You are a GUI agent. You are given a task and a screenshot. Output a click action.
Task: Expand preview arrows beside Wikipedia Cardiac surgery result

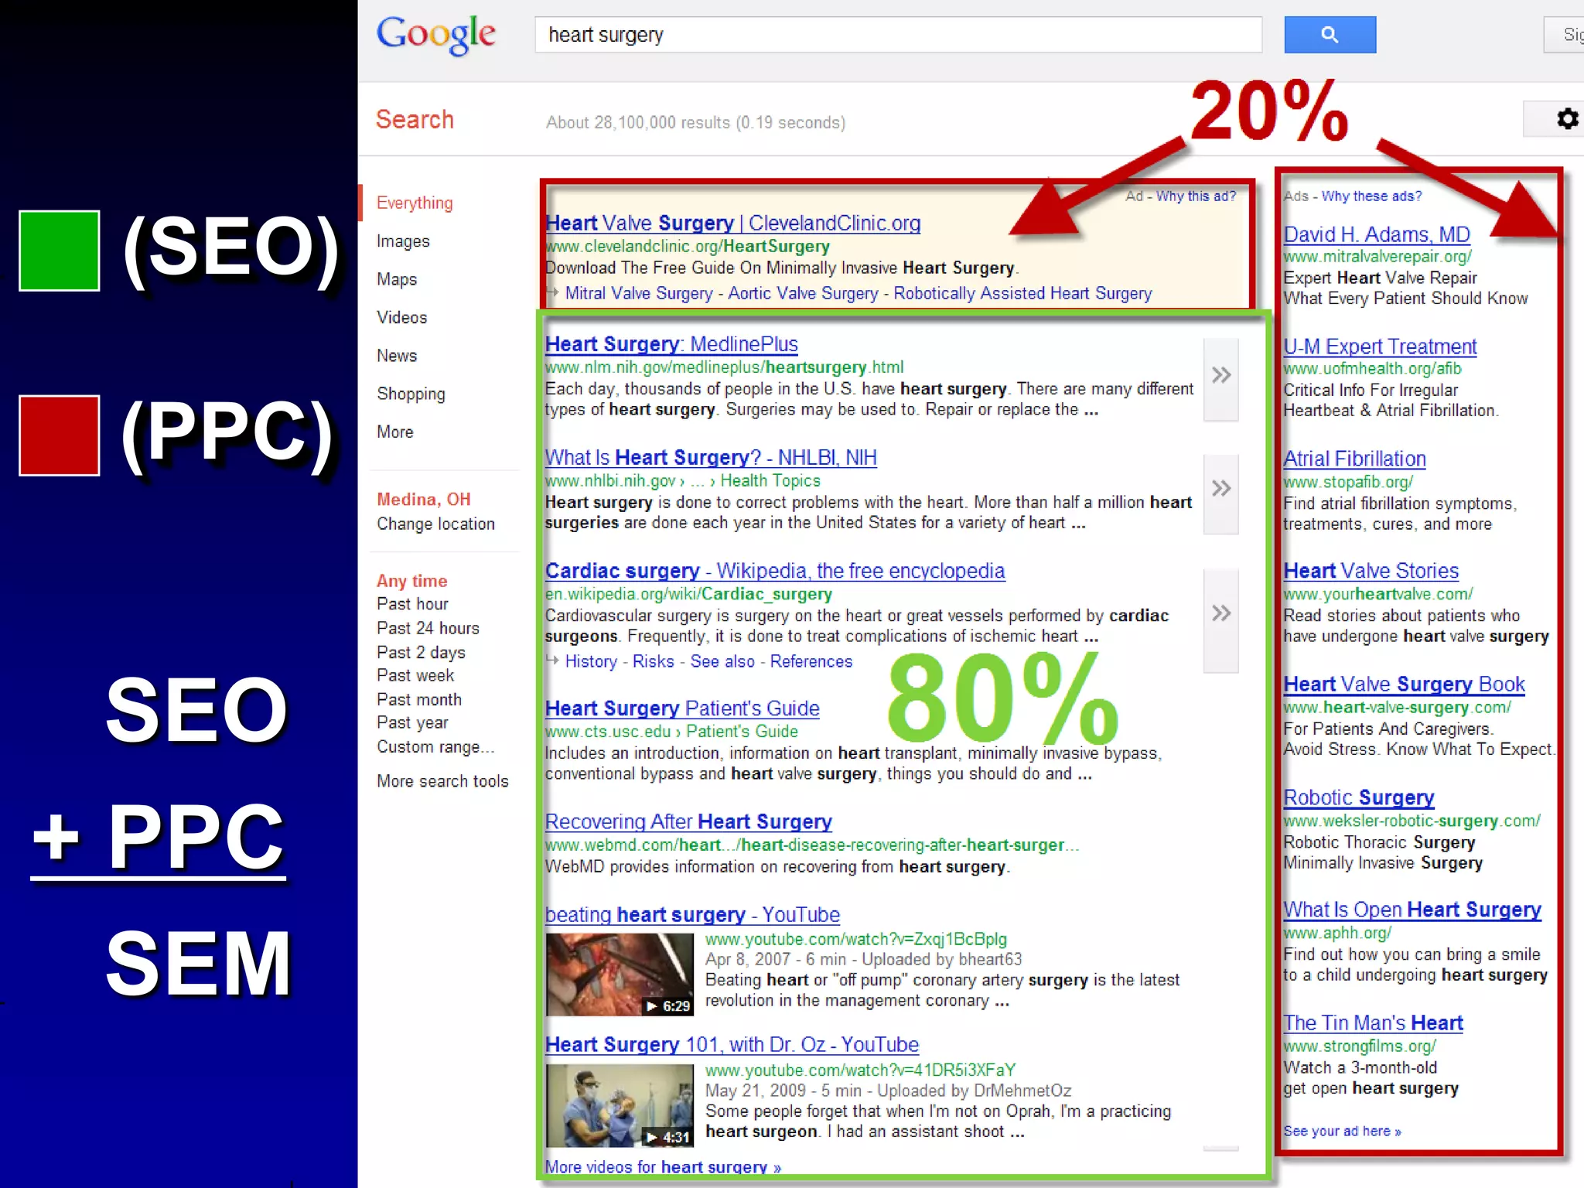pos(1221,620)
